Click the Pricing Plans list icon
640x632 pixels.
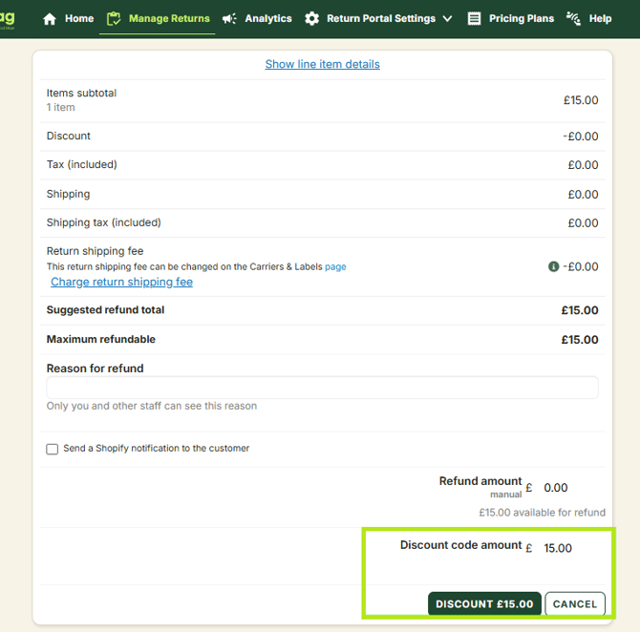[474, 19]
